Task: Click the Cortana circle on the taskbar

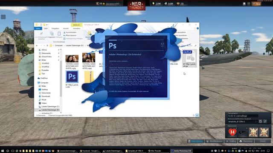Action: point(8,151)
